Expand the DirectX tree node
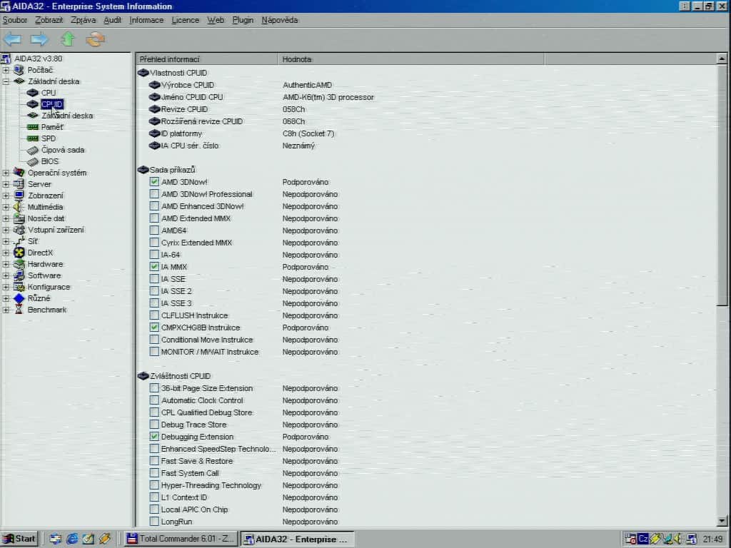 coord(6,253)
